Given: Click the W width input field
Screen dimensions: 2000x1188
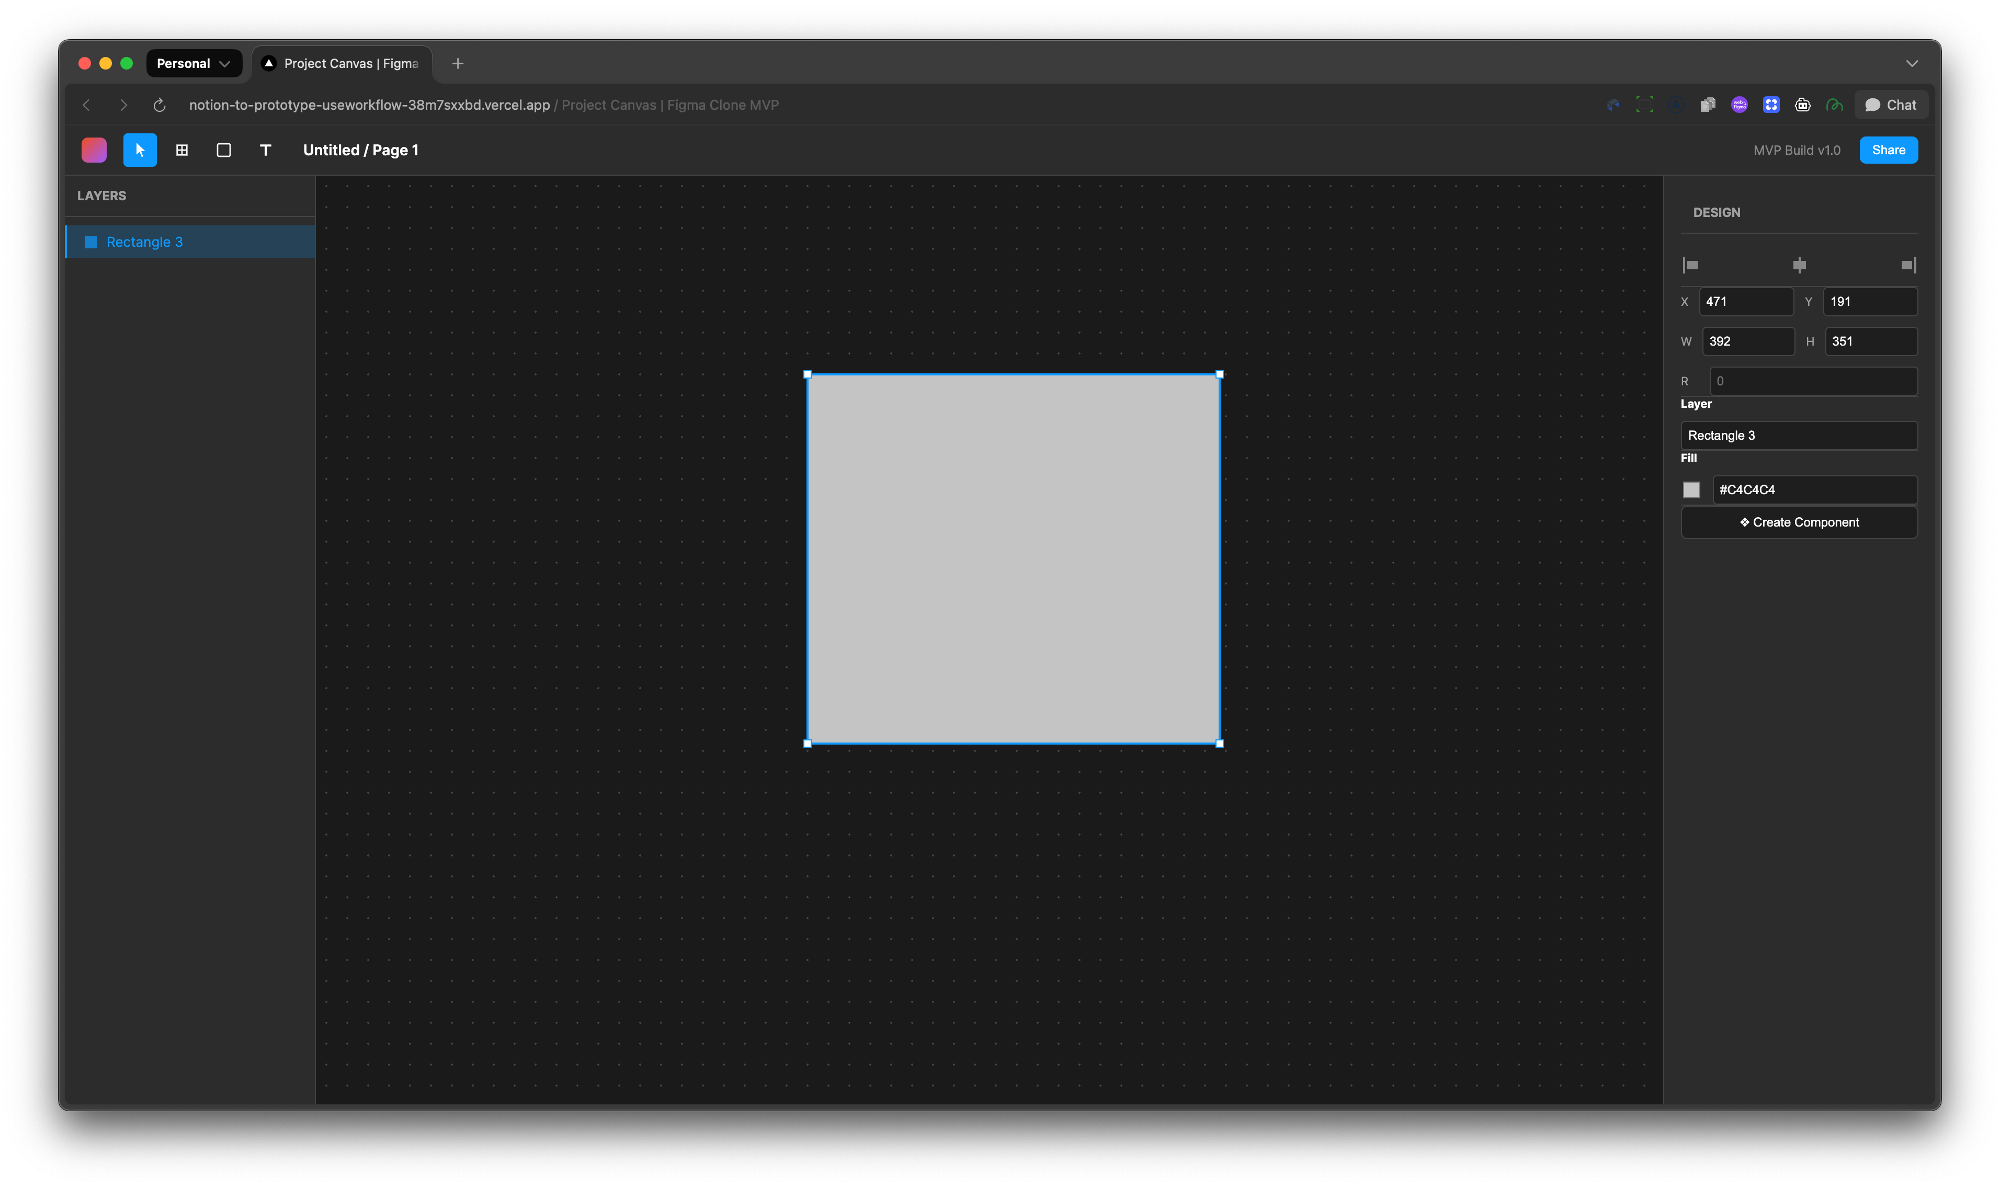Looking at the screenshot, I should coord(1749,341).
